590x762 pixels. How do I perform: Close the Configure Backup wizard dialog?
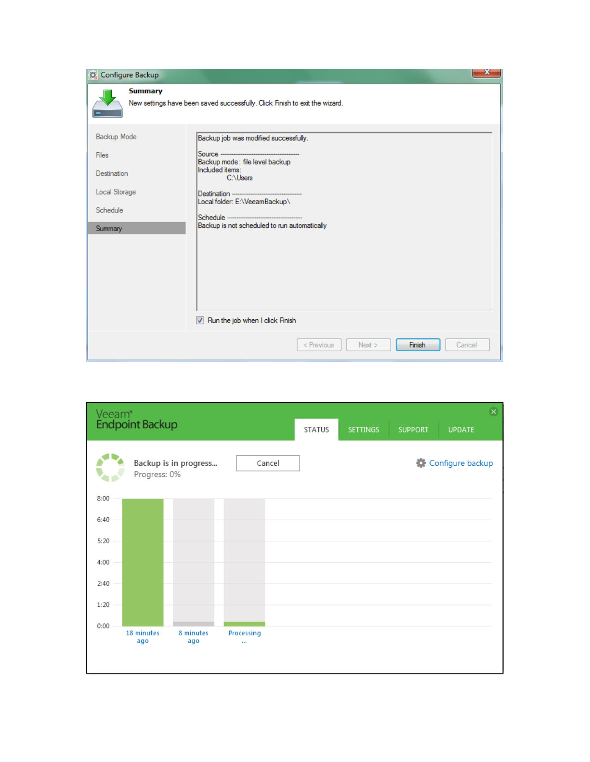pos(486,72)
